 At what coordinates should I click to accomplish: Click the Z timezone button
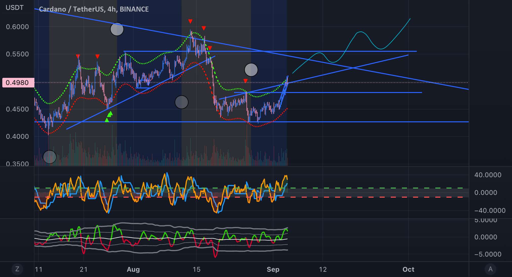(x=17, y=269)
